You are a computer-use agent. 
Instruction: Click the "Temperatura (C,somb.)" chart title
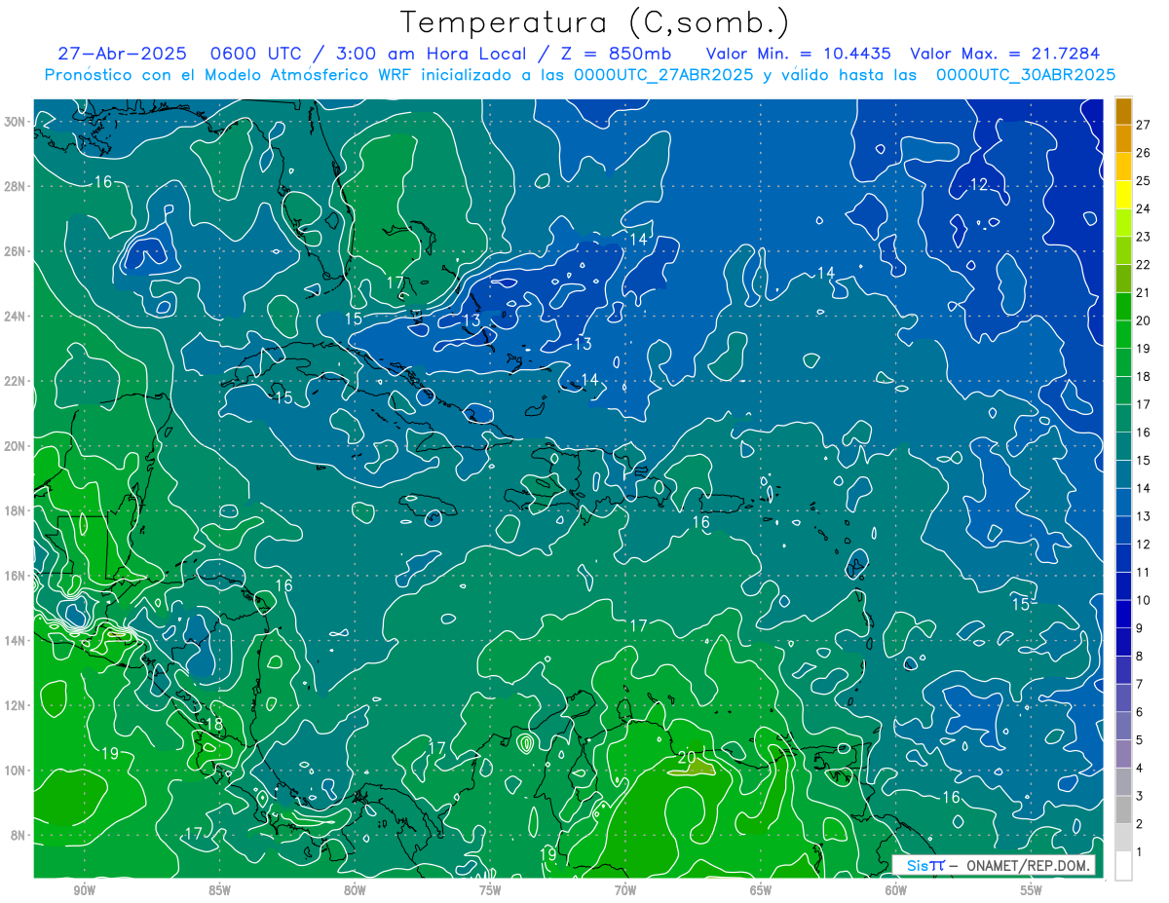[x=595, y=22]
